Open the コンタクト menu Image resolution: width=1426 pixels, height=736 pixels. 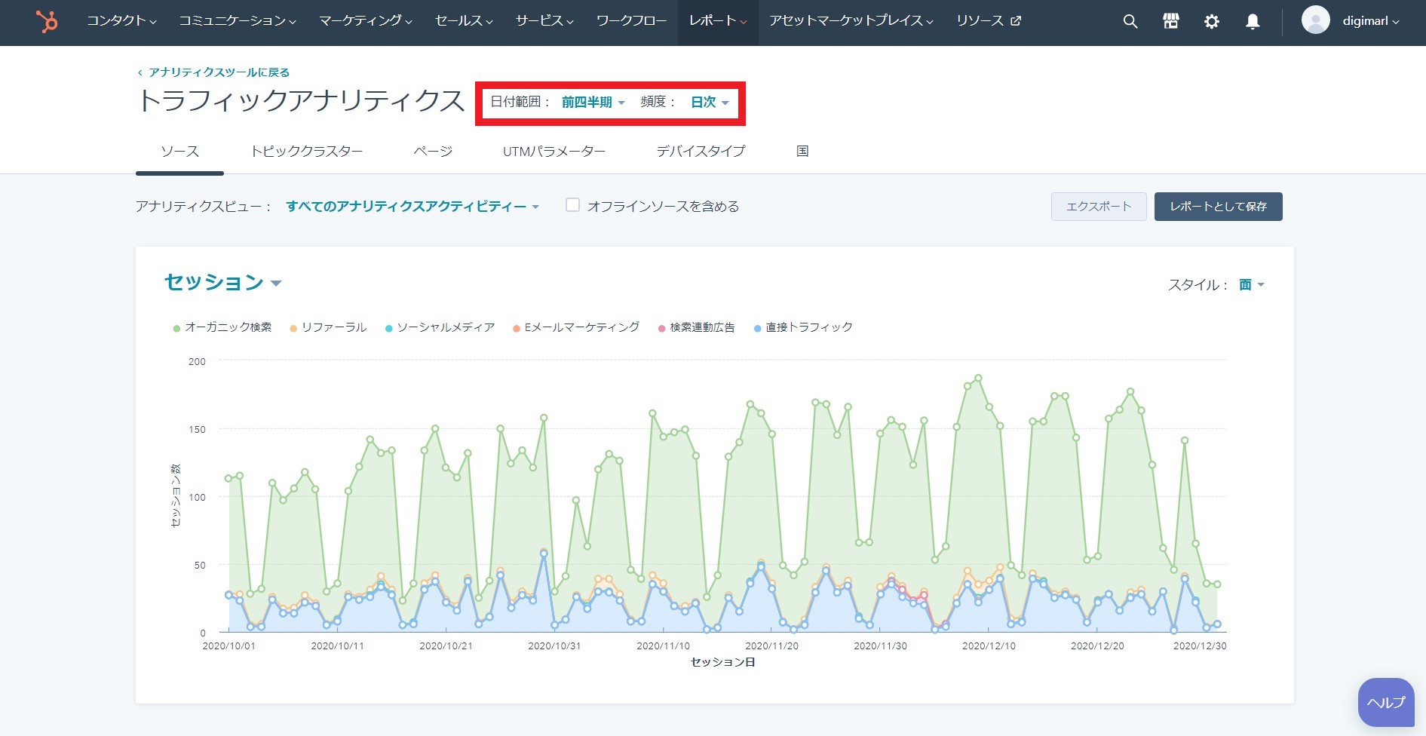(x=121, y=21)
